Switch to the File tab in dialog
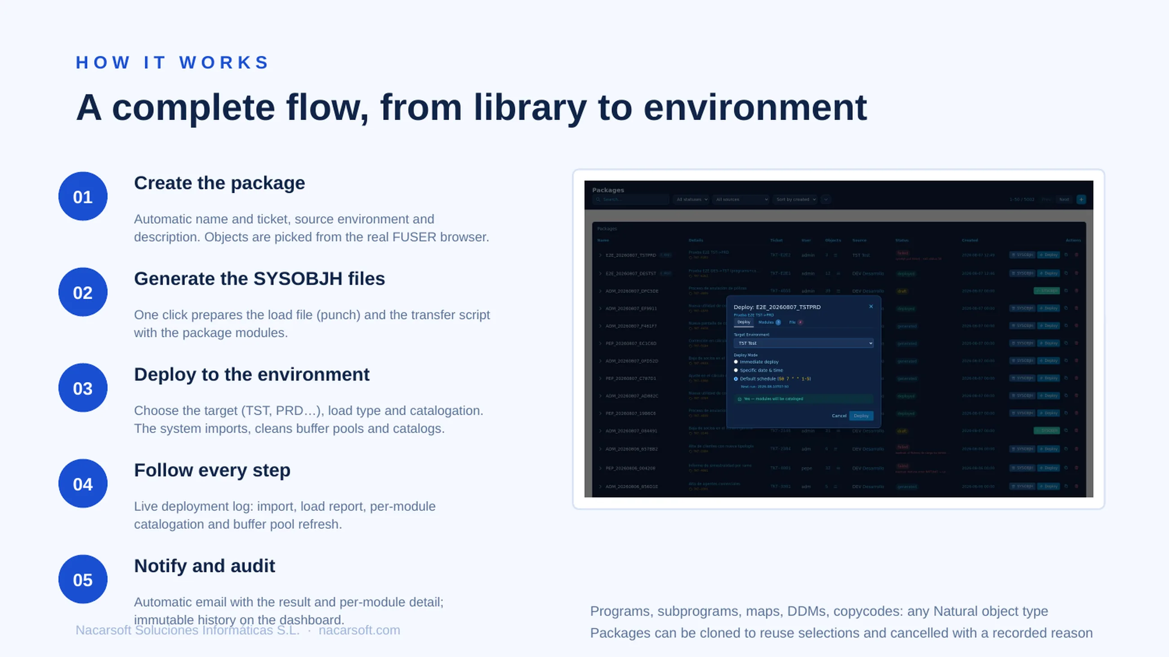 795,322
